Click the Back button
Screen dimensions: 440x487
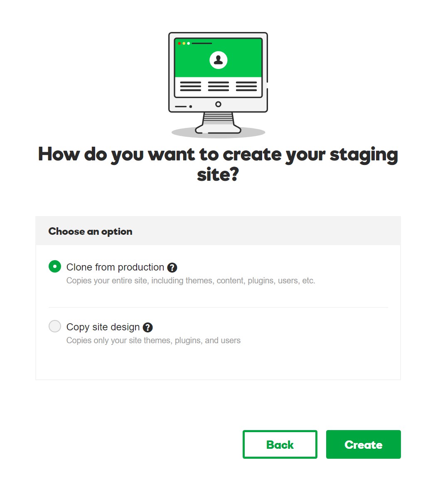tap(280, 445)
